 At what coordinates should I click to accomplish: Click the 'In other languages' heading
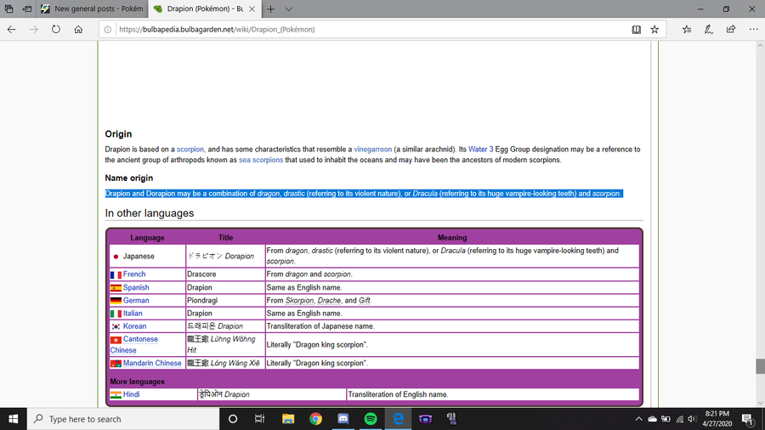pyautogui.click(x=150, y=213)
